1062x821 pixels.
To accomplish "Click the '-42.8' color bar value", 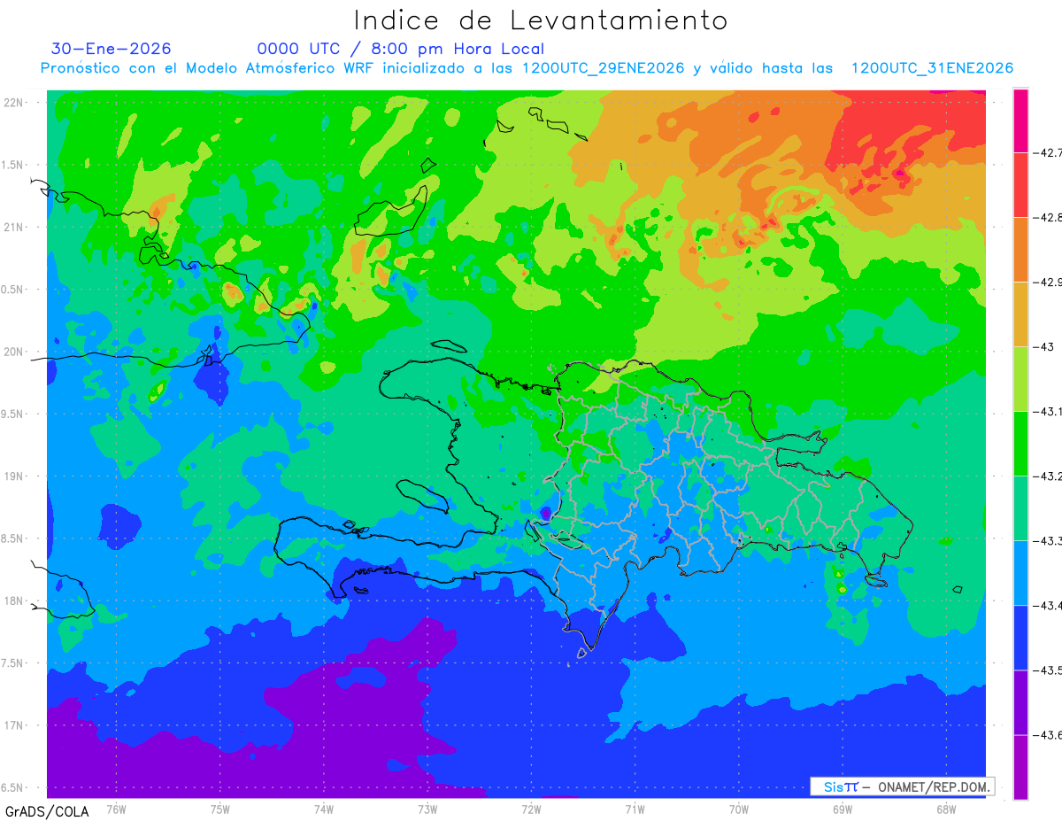I will (1049, 217).
